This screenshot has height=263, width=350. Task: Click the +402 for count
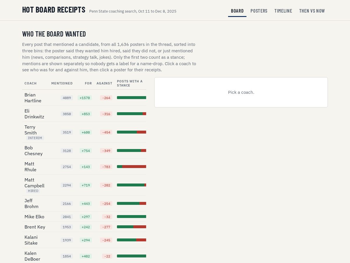click(86, 256)
